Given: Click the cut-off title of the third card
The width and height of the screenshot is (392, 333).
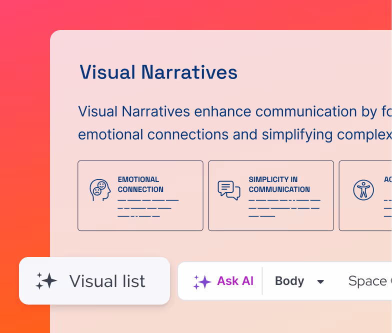Looking at the screenshot, I should [x=387, y=179].
